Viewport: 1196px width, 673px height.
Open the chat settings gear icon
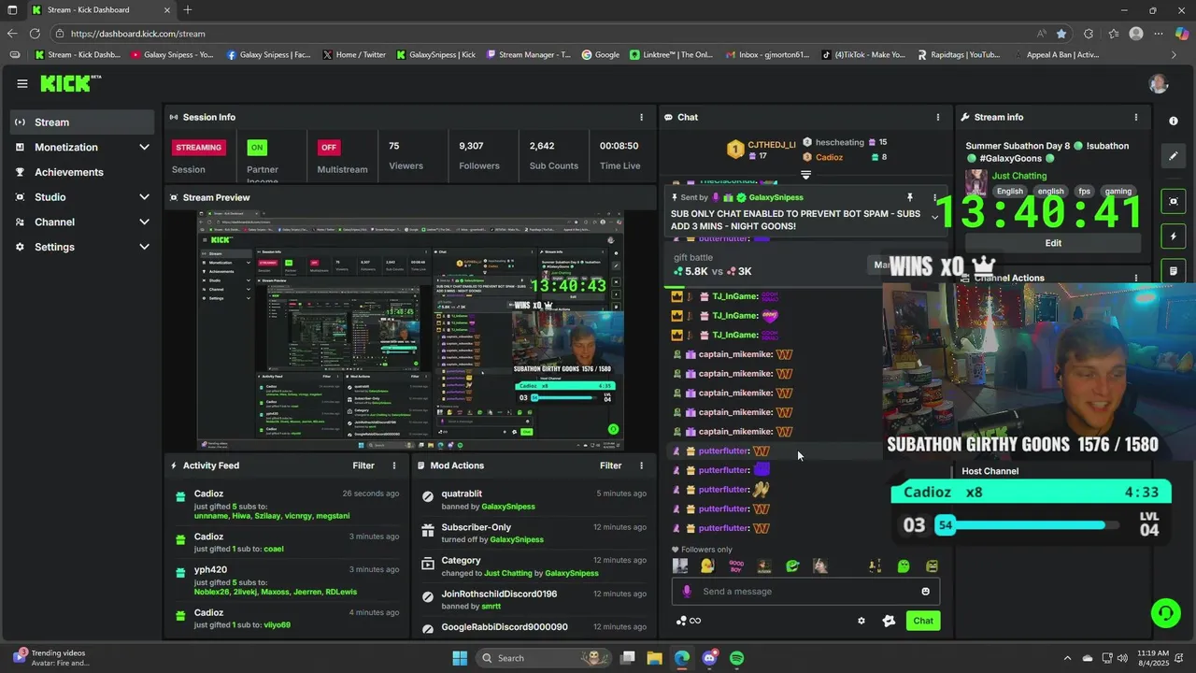[x=861, y=621]
